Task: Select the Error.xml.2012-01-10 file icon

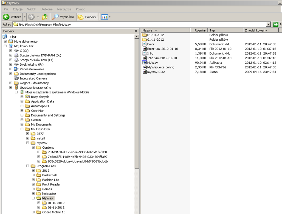Action: (144, 49)
